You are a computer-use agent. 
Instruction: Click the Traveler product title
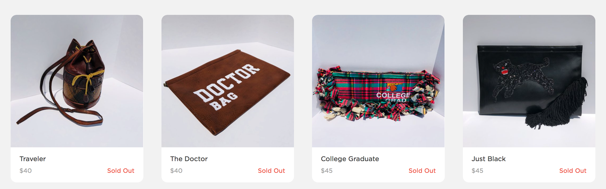pyautogui.click(x=33, y=159)
